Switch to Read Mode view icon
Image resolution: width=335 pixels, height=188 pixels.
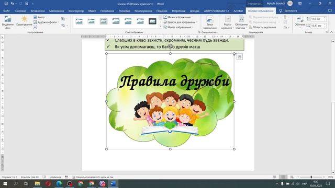pyautogui.click(x=274, y=177)
